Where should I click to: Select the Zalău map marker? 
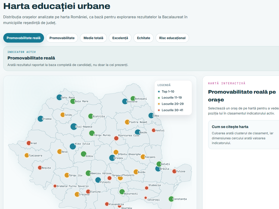pyautogui.click(x=62, y=115)
